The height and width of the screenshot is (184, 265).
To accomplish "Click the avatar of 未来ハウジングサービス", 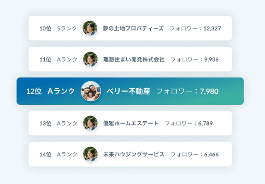I will click(90, 154).
